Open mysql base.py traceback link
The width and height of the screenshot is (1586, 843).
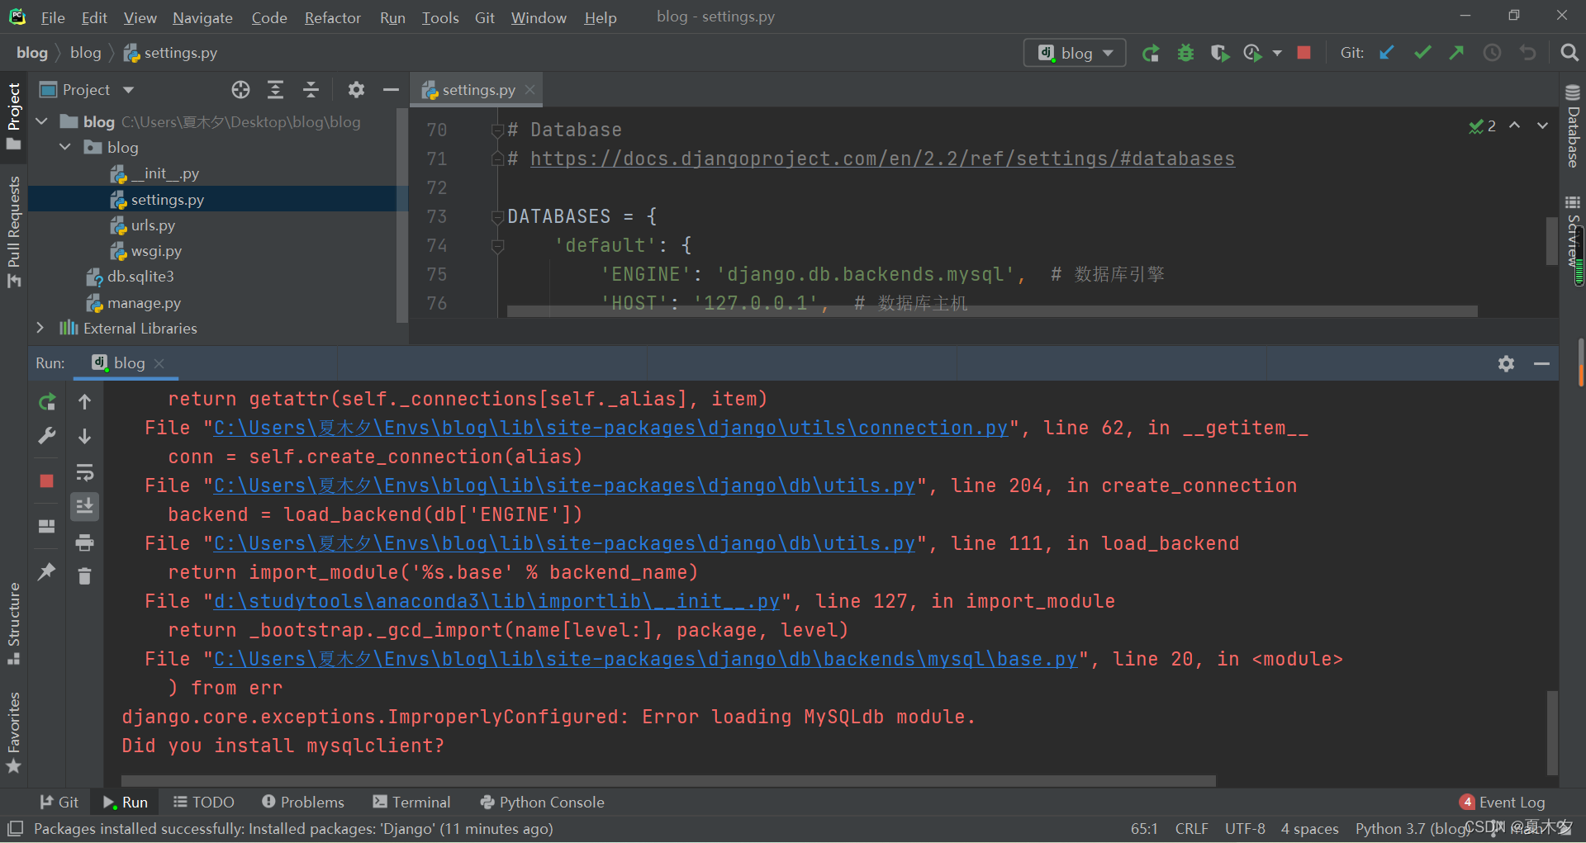646,659
